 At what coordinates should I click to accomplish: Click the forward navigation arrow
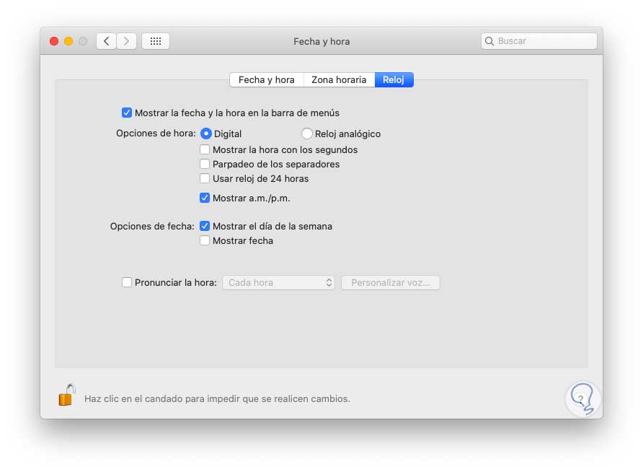[x=127, y=41]
